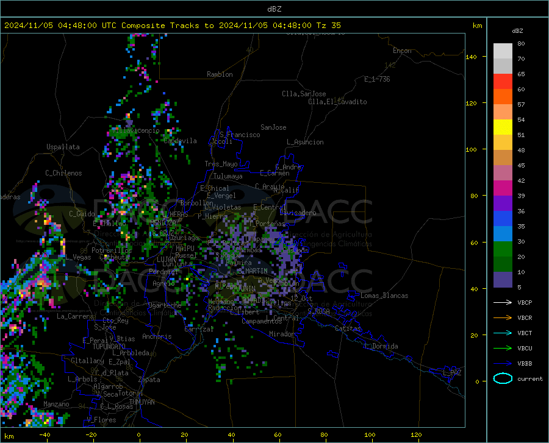Click the '140' km axis tick label
This screenshot has width=549, height=443.
point(471,57)
